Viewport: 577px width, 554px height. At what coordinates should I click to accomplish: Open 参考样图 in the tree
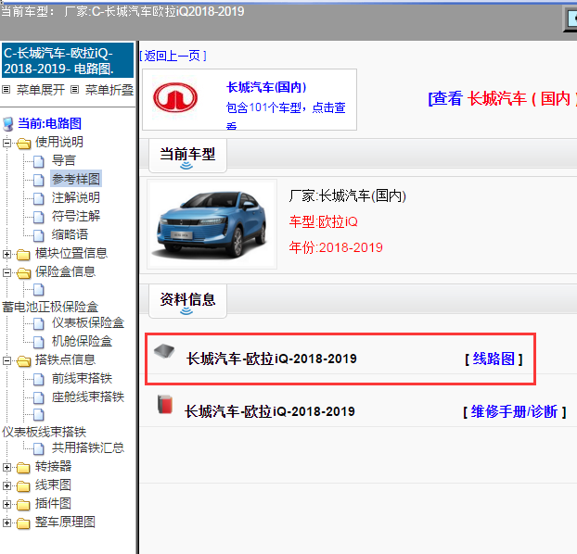point(76,179)
